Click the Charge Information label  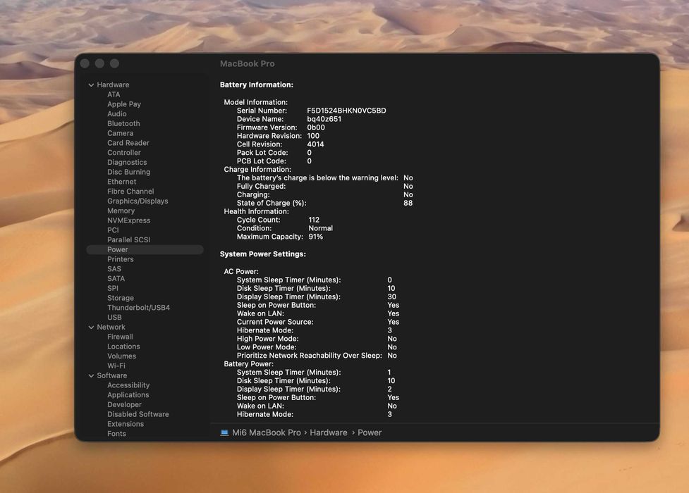click(x=257, y=170)
